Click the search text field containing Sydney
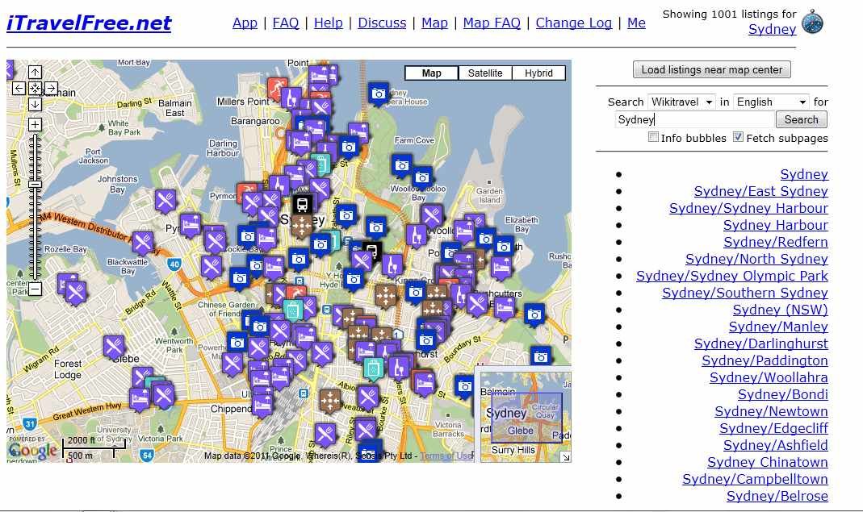The image size is (863, 512). (694, 119)
